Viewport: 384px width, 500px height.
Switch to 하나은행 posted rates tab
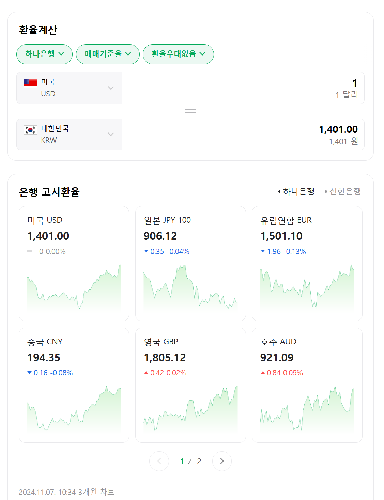(296, 191)
